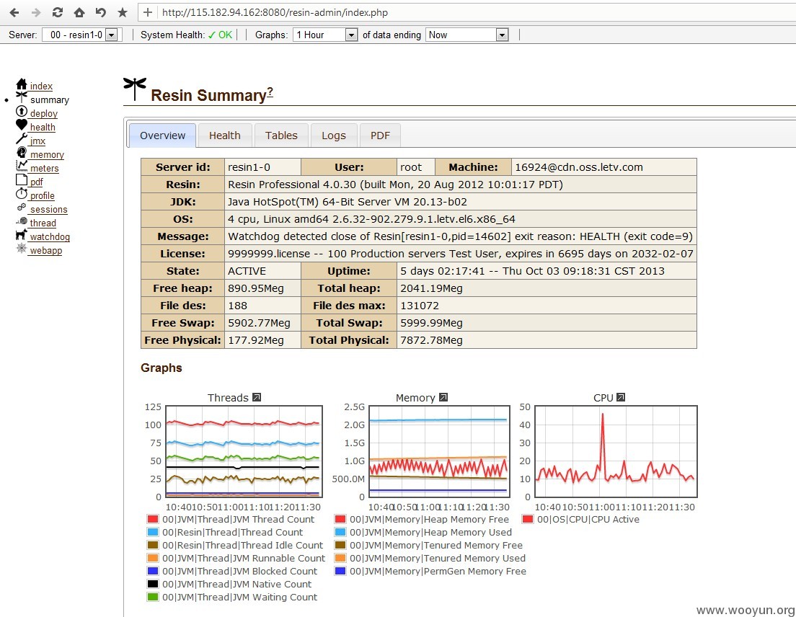
Task: Click the snail icon beside thread
Action: (x=22, y=221)
